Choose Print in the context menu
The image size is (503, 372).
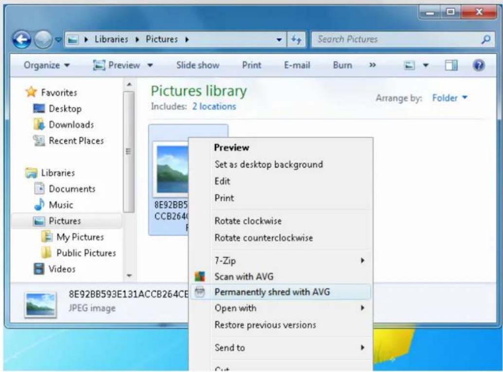[x=224, y=198]
